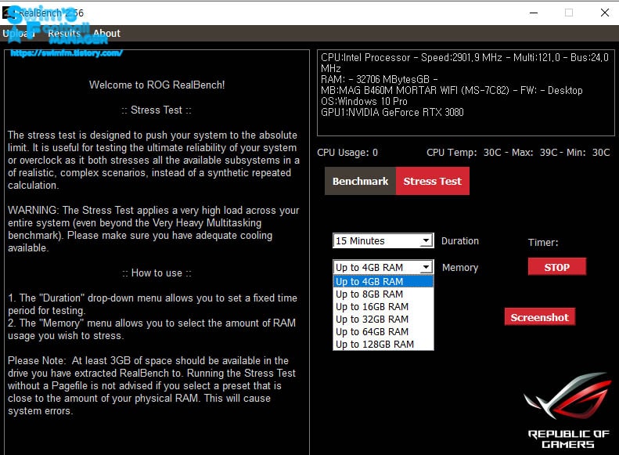The image size is (619, 455).
Task: Switch to the Benchmark tab
Action: coord(360,181)
